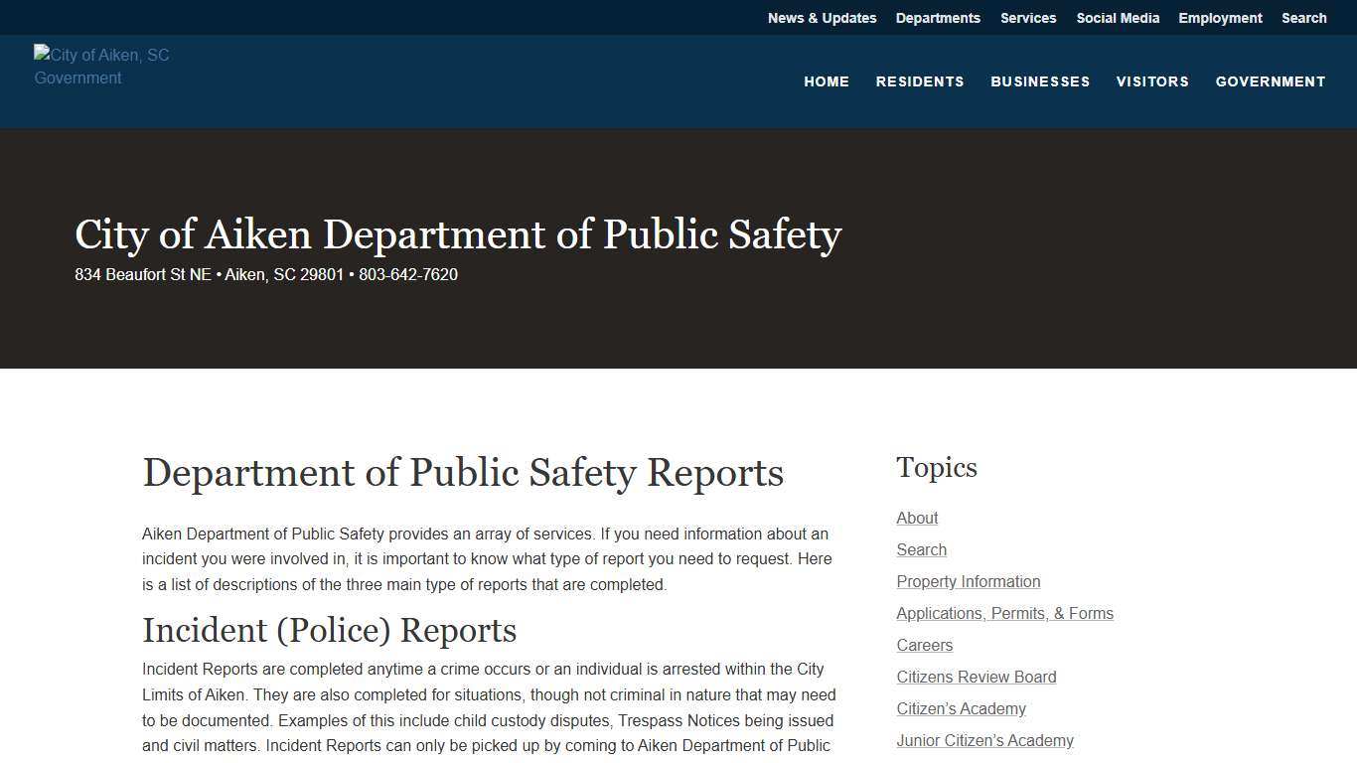
Task: Click Services in the top navigation bar
Action: tap(1028, 18)
